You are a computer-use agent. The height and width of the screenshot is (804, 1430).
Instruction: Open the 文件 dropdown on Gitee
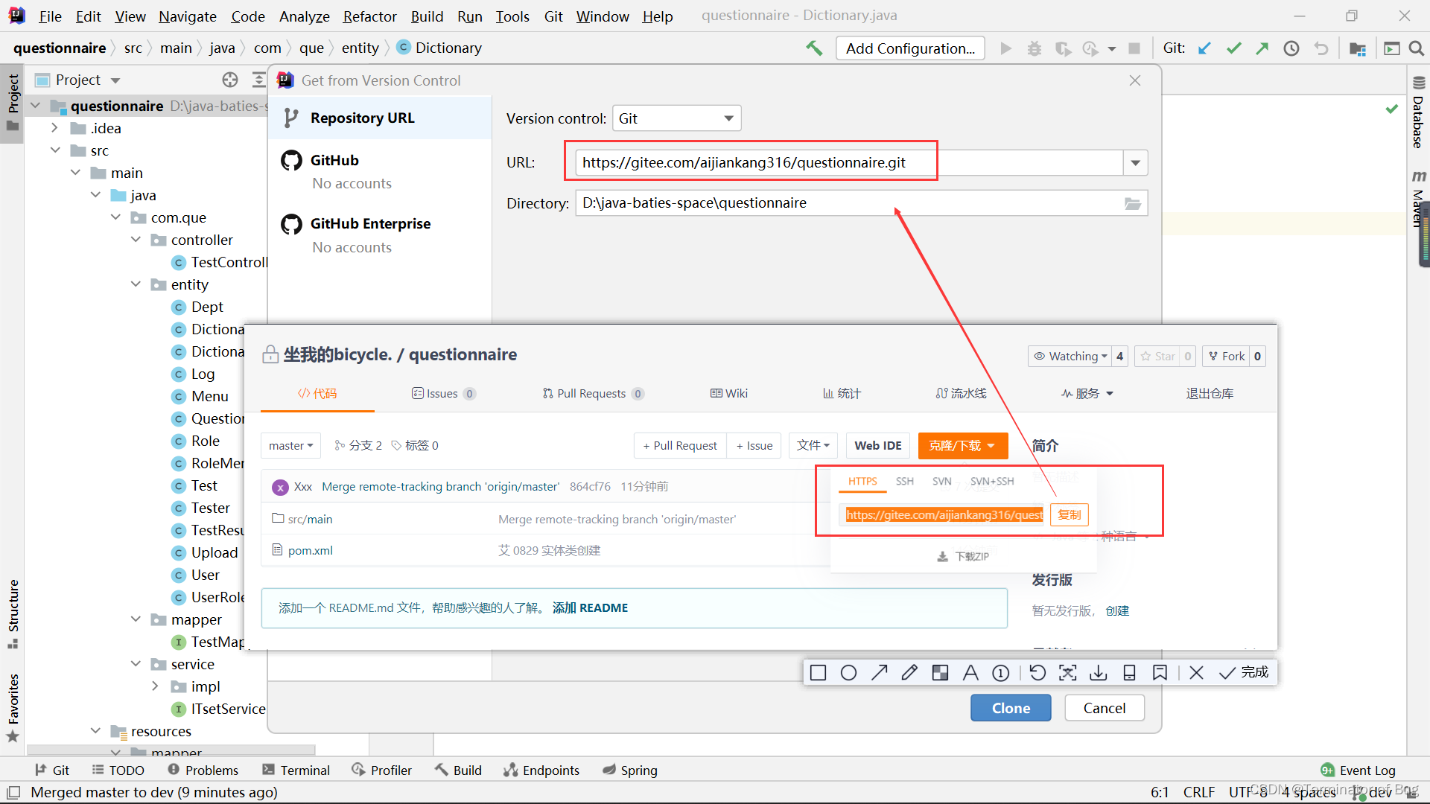813,446
